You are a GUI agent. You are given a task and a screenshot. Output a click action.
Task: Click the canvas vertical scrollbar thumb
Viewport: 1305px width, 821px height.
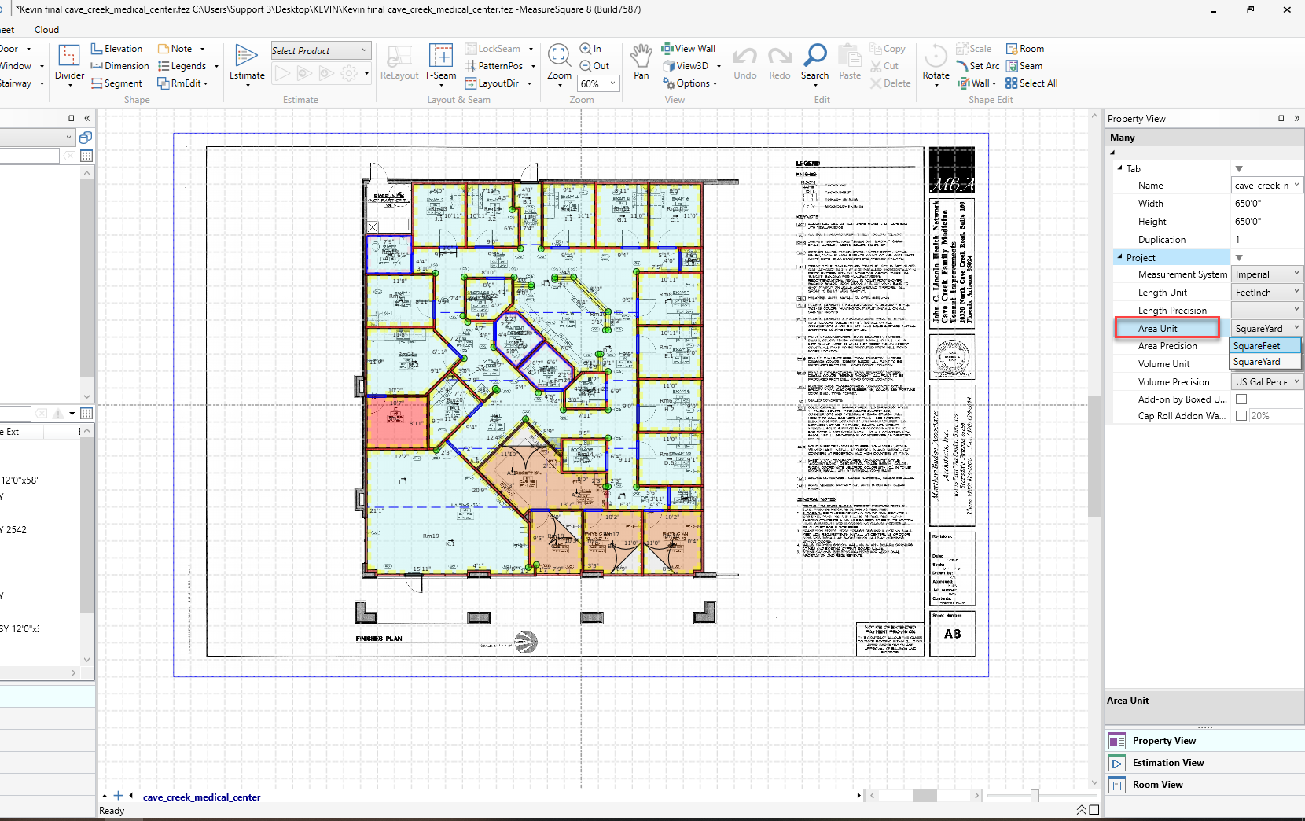(1094, 456)
